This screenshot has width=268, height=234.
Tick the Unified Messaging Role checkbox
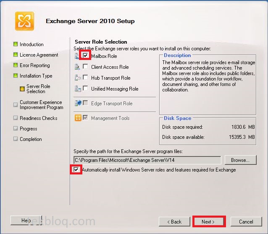(85, 88)
